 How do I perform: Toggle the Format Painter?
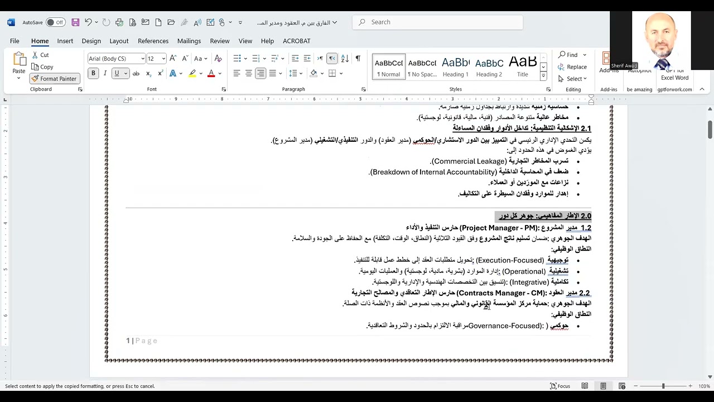54,79
